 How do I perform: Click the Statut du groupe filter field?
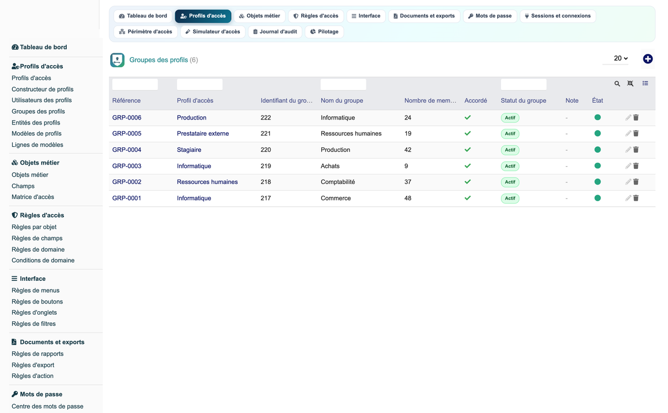point(524,84)
